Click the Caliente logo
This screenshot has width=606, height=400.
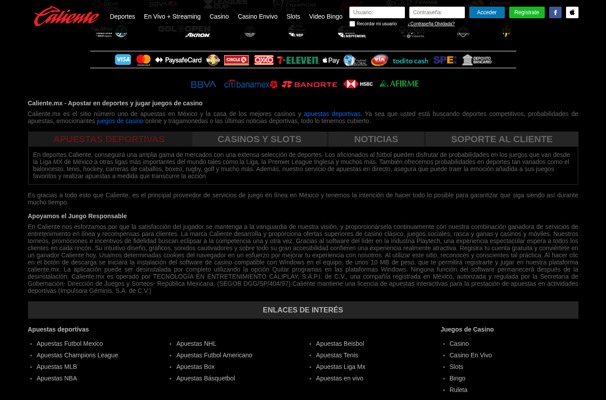click(67, 16)
